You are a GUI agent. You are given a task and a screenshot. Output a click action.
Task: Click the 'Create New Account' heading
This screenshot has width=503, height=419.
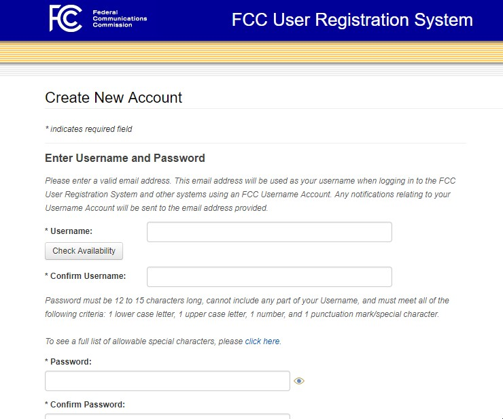(x=114, y=98)
